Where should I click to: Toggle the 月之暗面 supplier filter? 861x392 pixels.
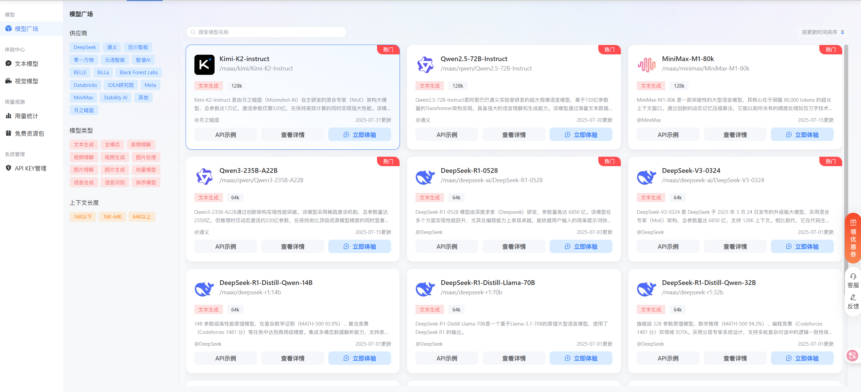[x=84, y=110]
